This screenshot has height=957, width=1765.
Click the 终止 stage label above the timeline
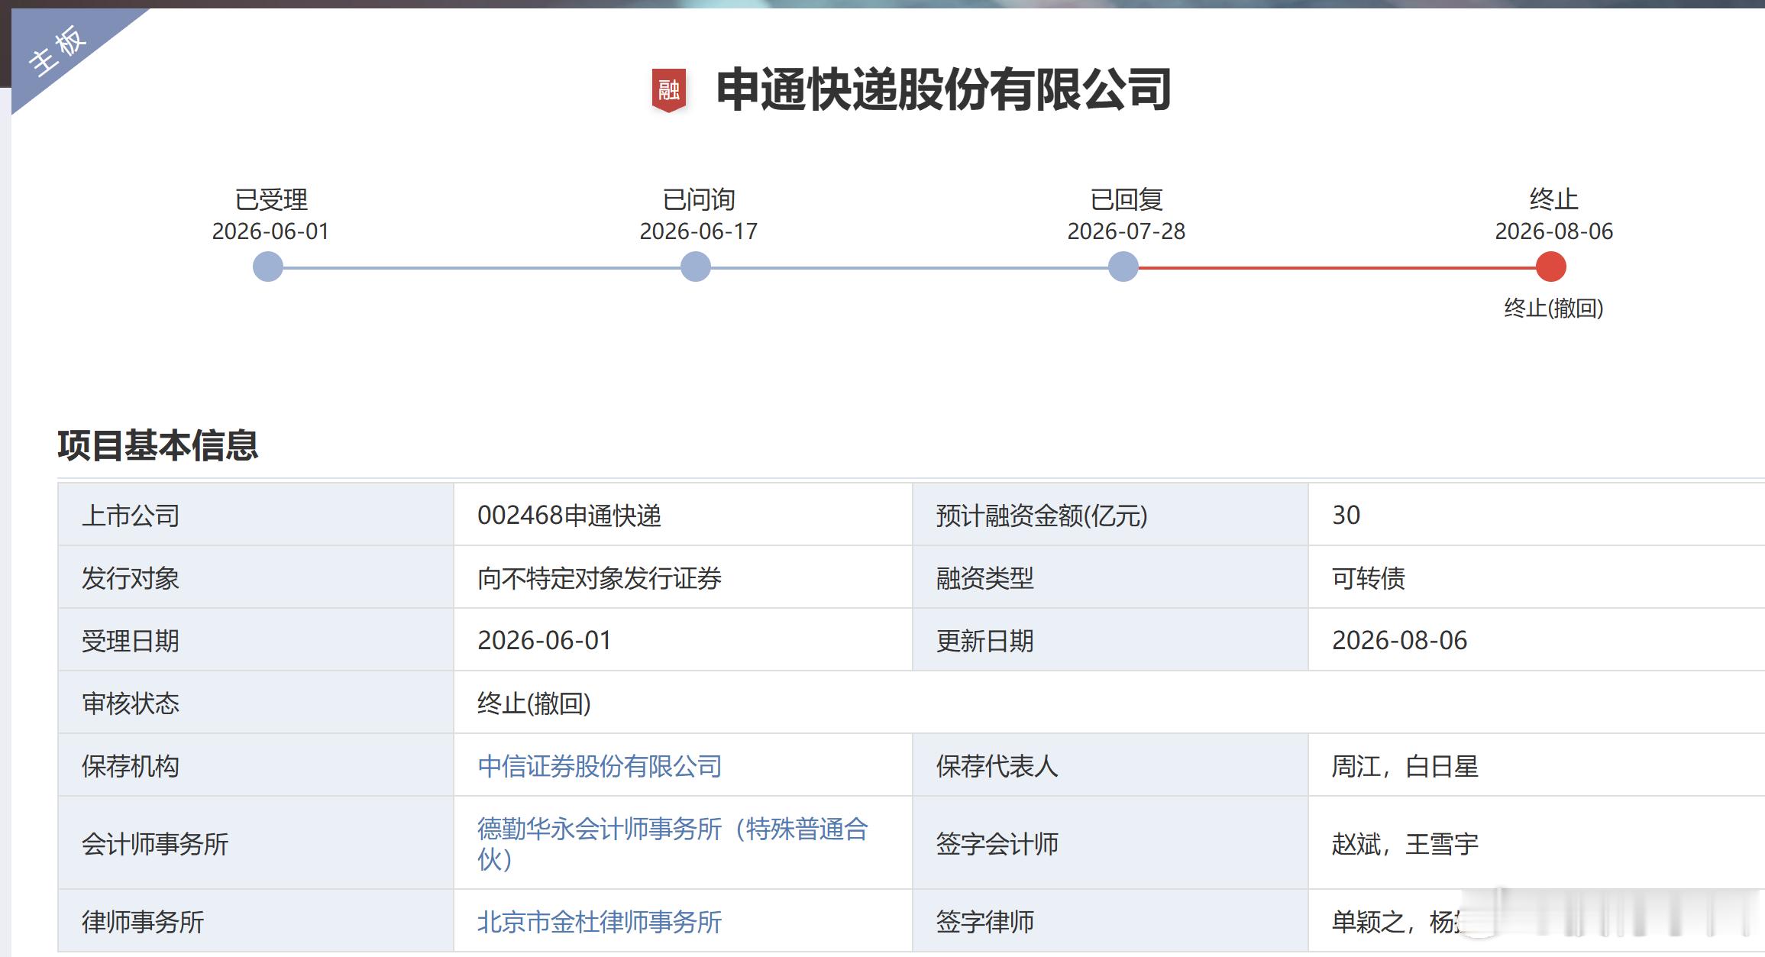[1553, 199]
